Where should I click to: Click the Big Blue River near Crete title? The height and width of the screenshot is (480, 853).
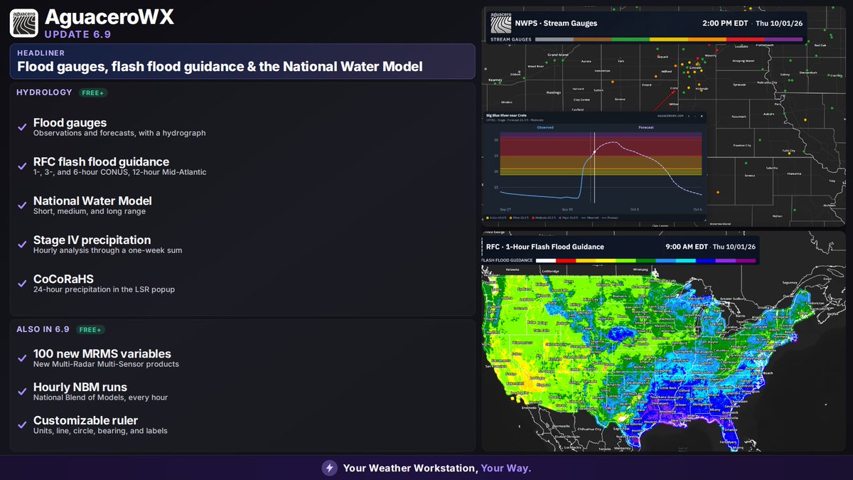point(506,115)
